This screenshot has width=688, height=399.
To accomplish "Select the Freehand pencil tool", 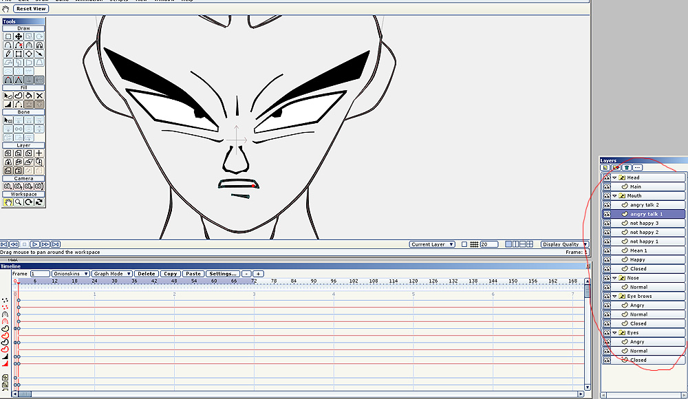I will 8,54.
